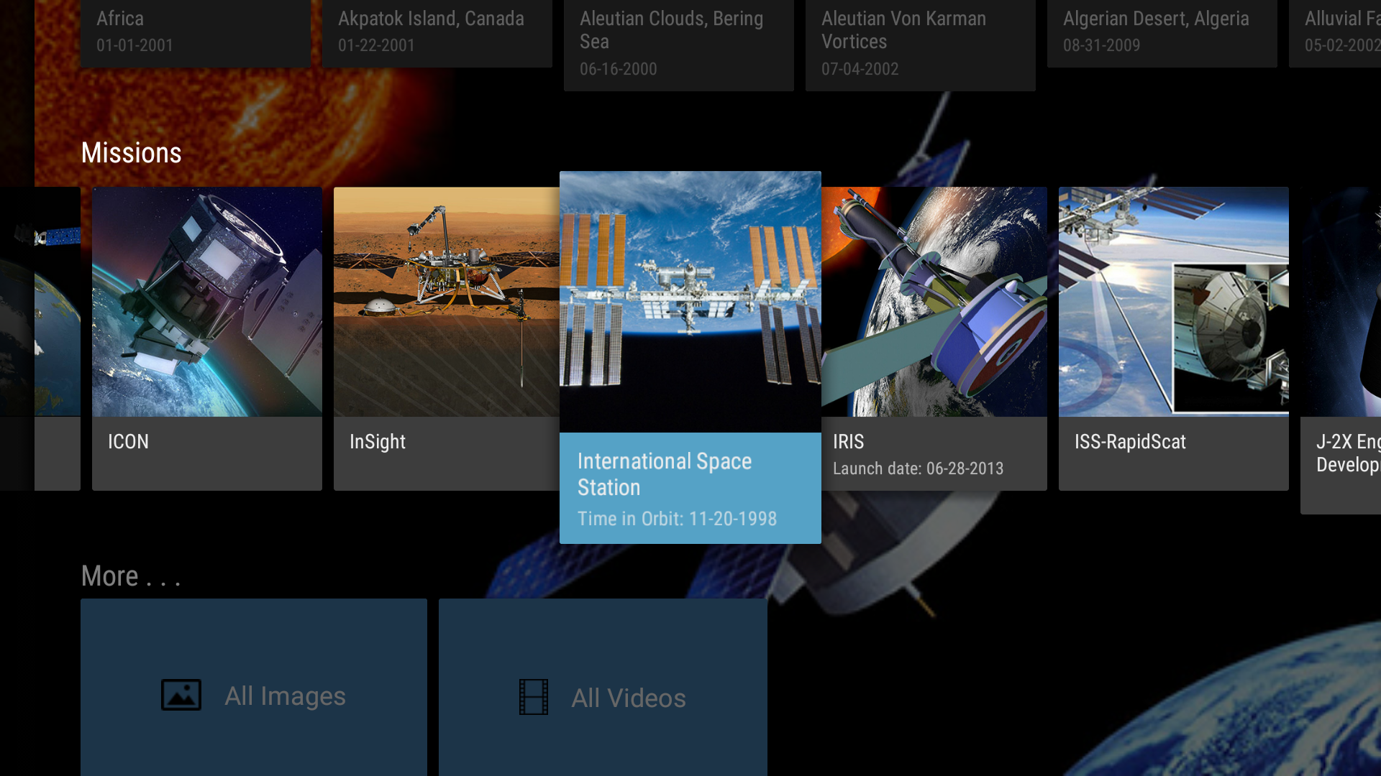This screenshot has height=776, width=1381.
Task: Open the Akpatok Island, Canada image
Action: (x=437, y=32)
